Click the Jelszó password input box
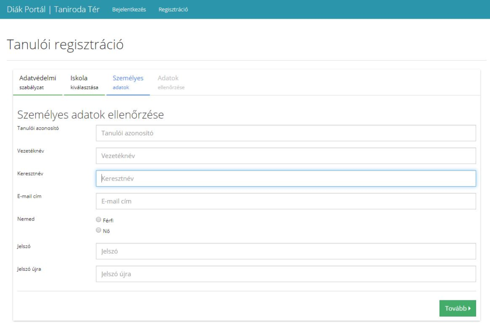Viewport: 490px width, 330px height. pyautogui.click(x=286, y=251)
